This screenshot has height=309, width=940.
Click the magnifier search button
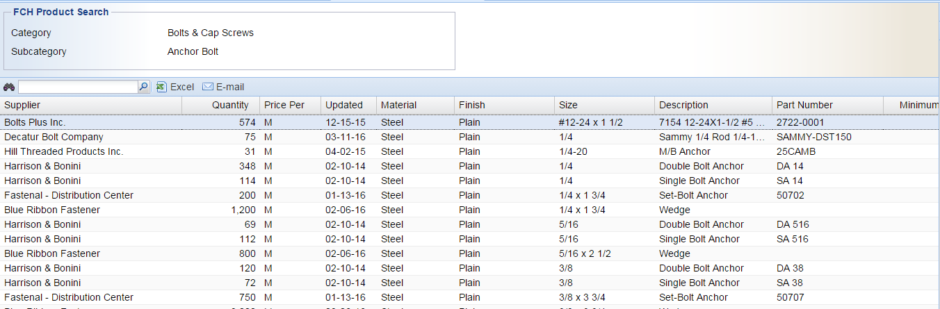tap(144, 87)
